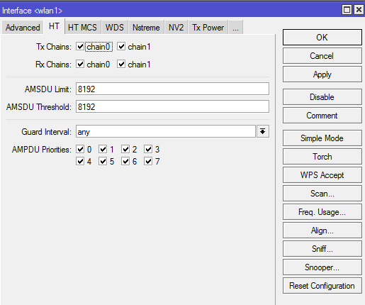Open Freq. Usage tool
The image size is (365, 305).
point(322,212)
